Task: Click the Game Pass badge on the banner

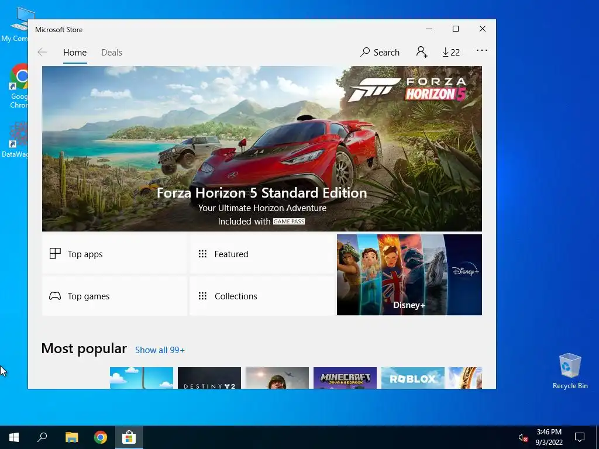Action: (x=289, y=222)
